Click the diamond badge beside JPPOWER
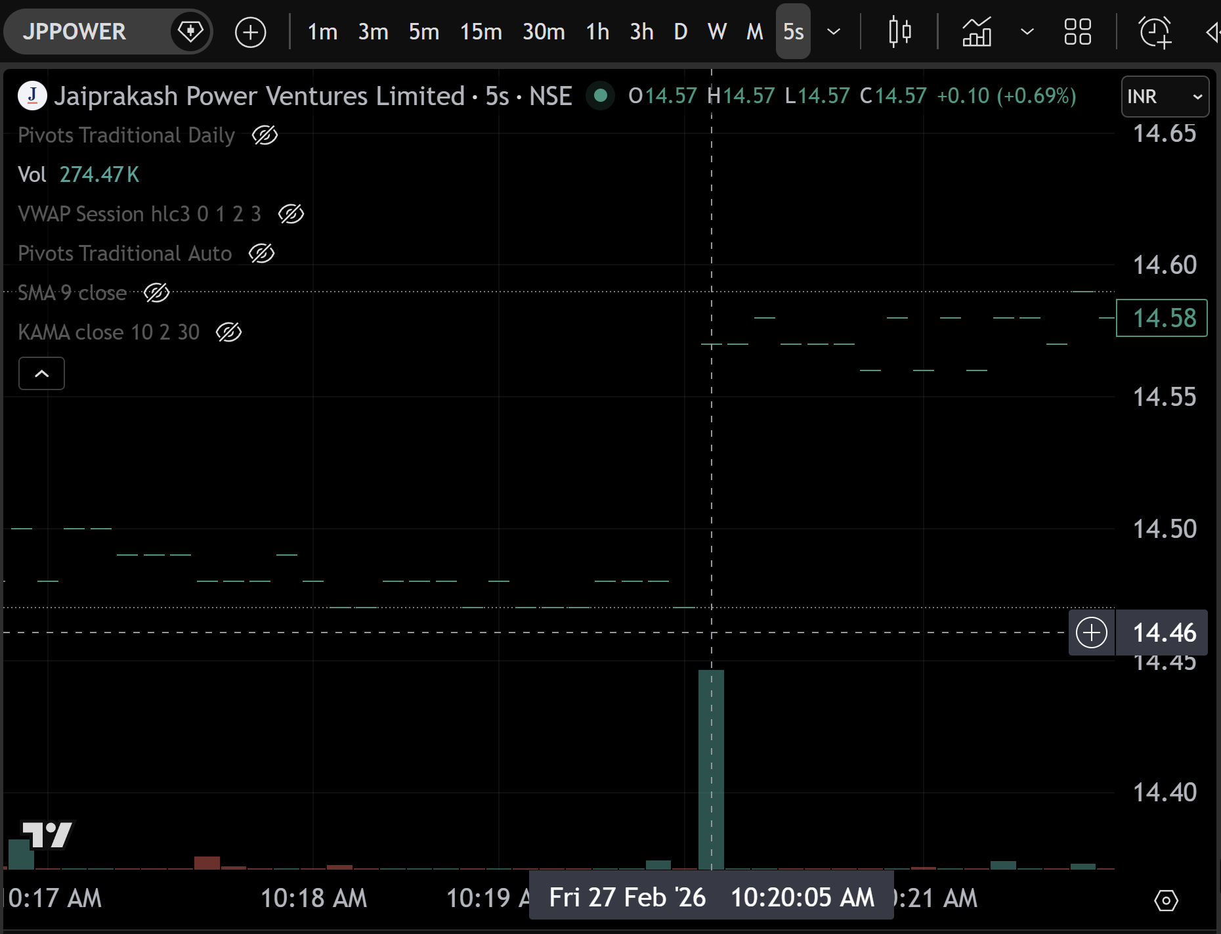 pyautogui.click(x=190, y=32)
